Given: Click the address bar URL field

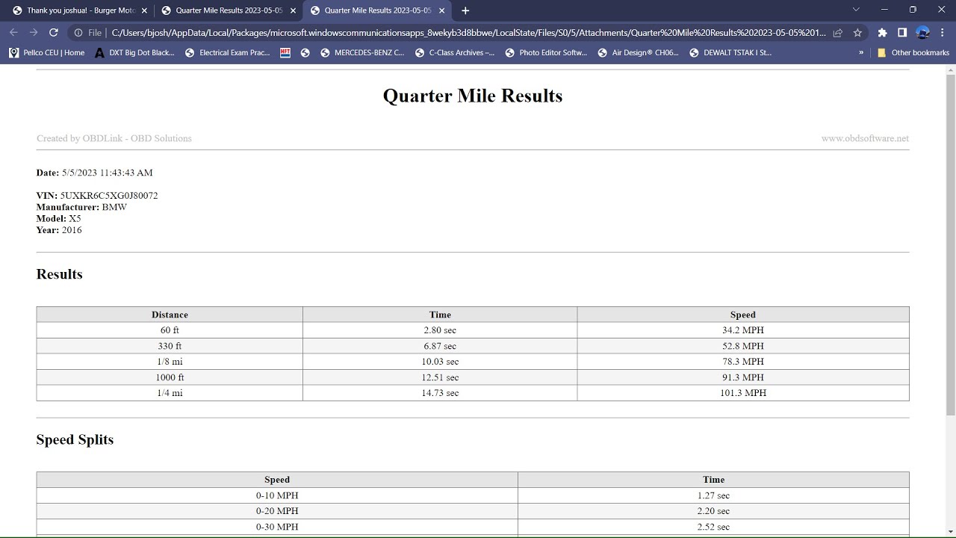Looking at the screenshot, I should coord(467,33).
